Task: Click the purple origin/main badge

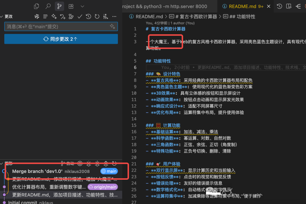Action: click(x=103, y=187)
